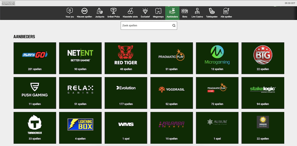
Task: Click the WMS logo
Action: (x=126, y=124)
